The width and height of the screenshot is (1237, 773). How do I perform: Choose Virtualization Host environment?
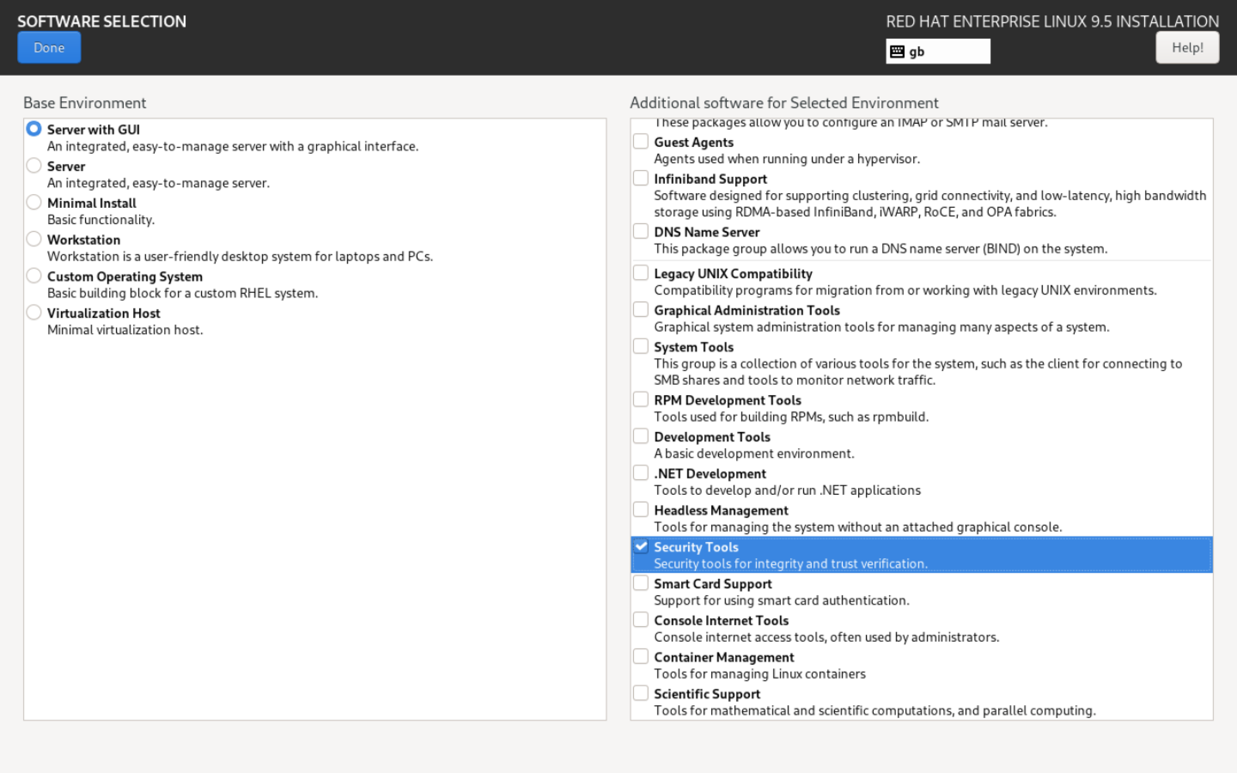[34, 312]
